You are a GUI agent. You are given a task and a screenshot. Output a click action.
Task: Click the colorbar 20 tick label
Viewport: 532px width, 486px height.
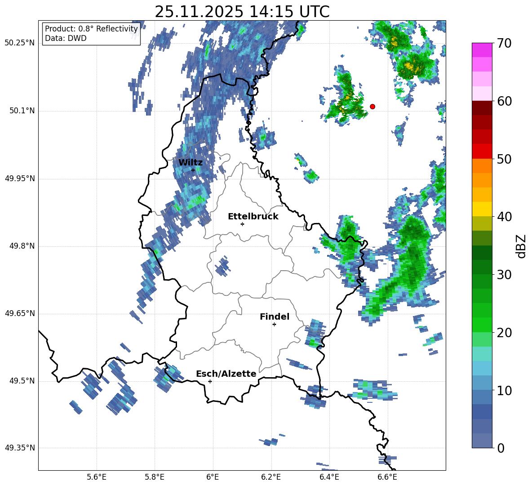(x=504, y=332)
